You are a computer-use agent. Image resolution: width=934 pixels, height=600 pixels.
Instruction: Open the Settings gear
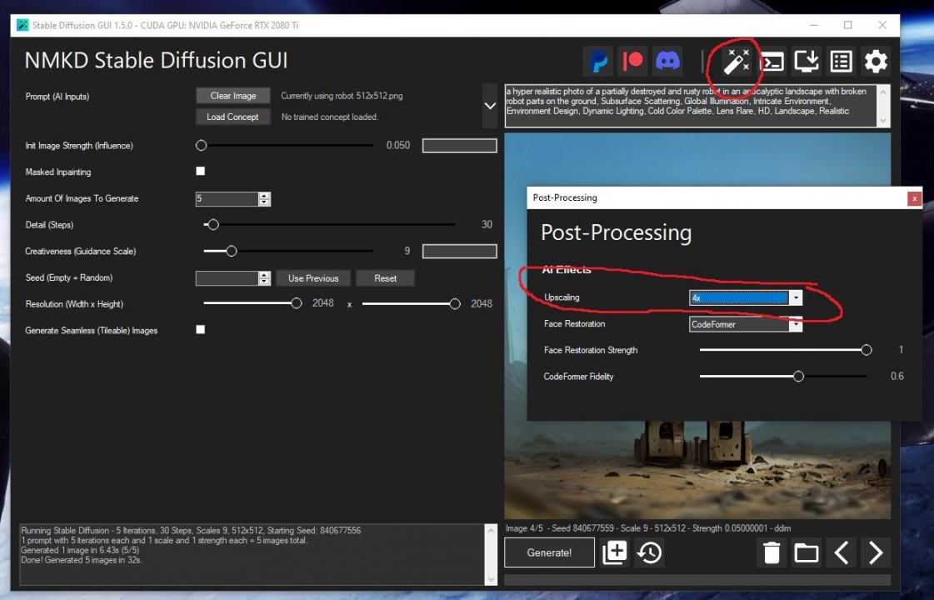click(x=875, y=61)
